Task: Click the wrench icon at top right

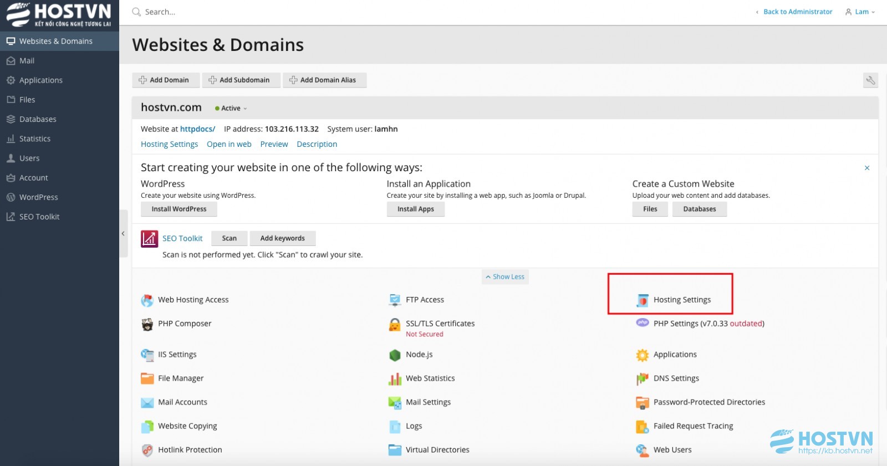Action: click(870, 80)
